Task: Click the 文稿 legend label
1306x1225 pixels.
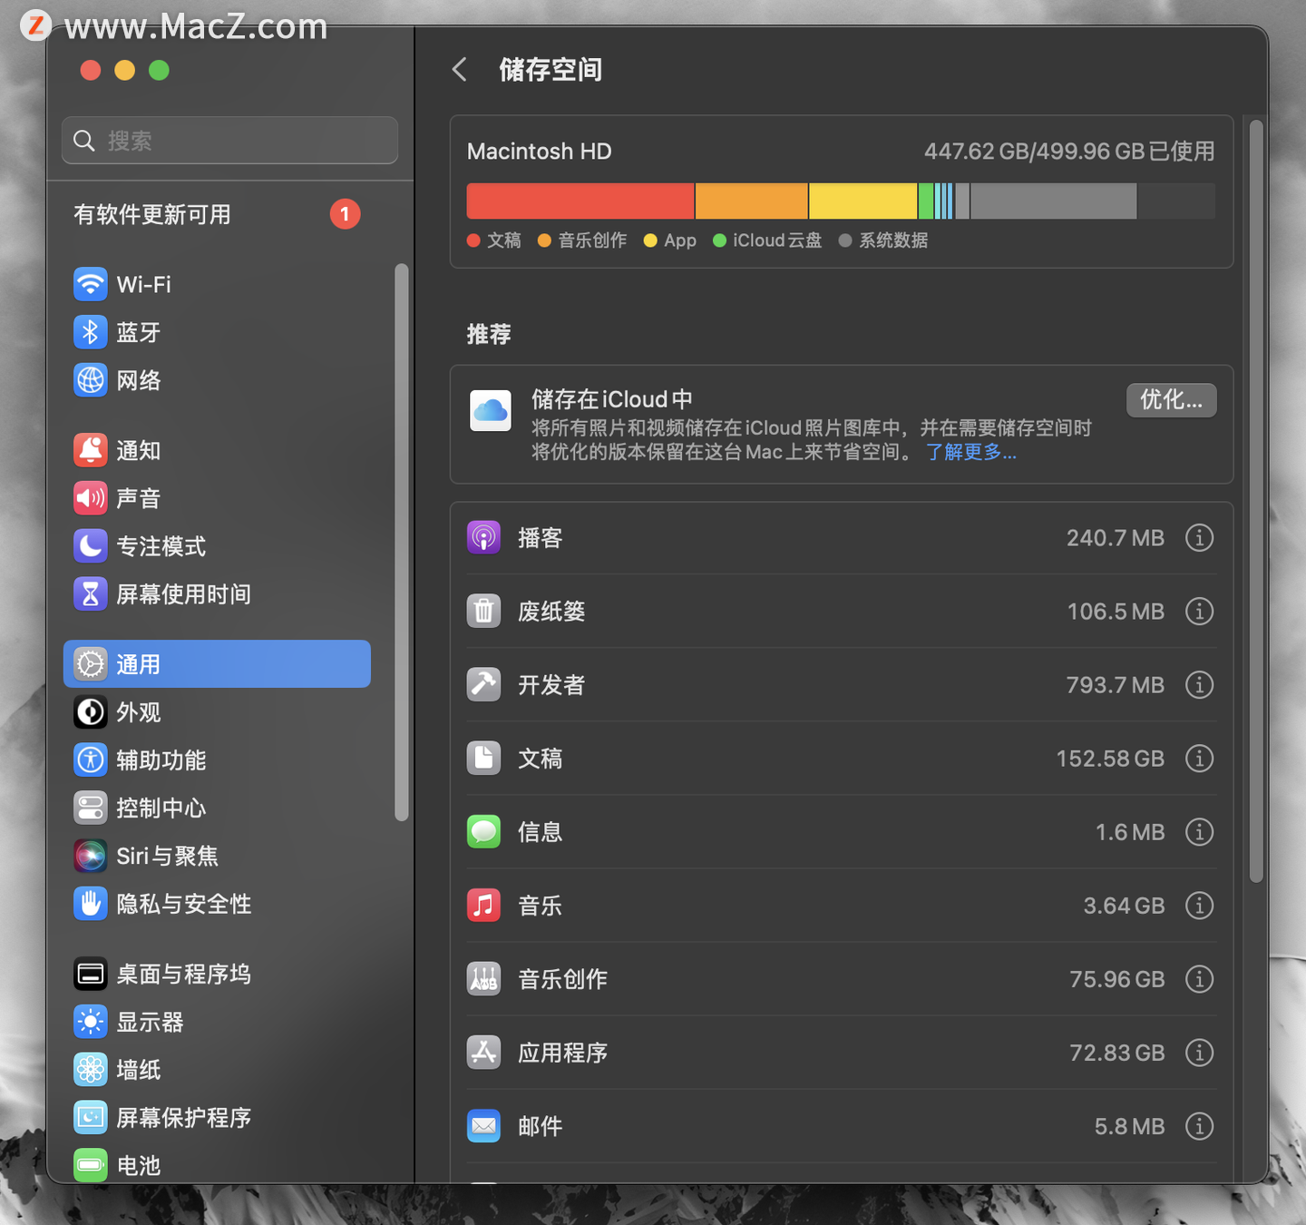Action: pos(504,240)
